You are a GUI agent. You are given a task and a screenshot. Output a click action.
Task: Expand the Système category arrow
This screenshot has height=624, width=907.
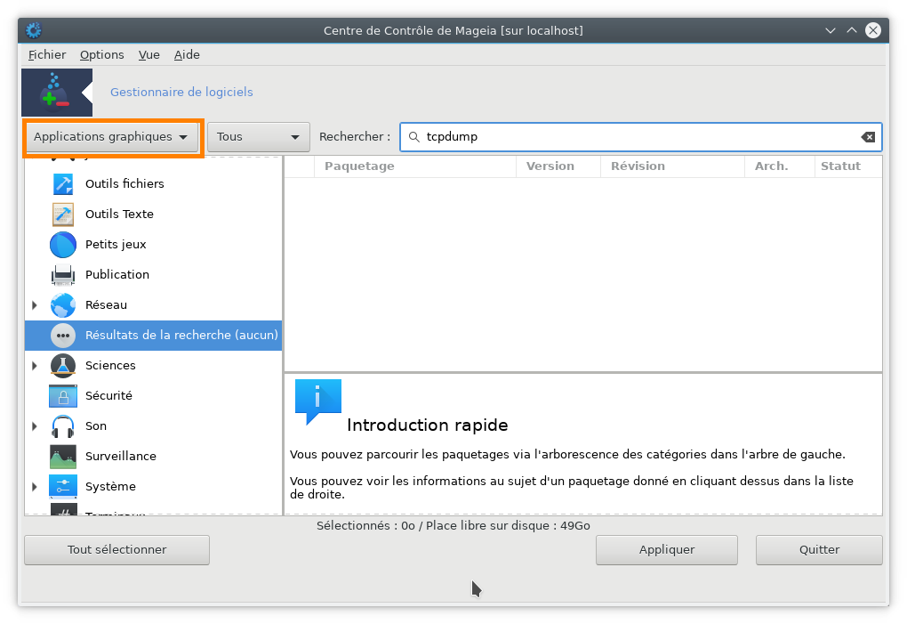tap(35, 487)
